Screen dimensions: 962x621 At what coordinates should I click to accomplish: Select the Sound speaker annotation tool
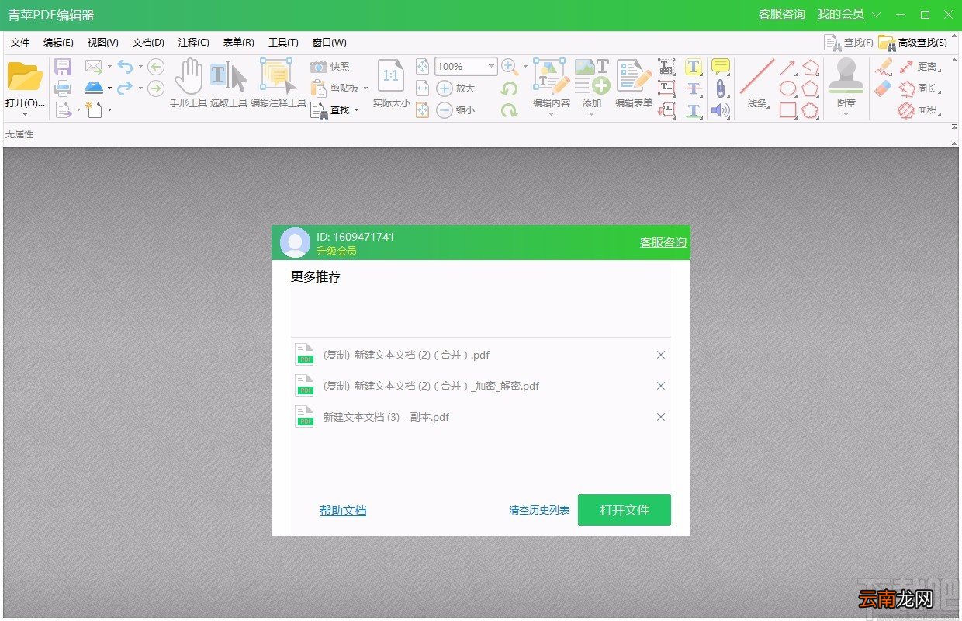click(x=721, y=110)
